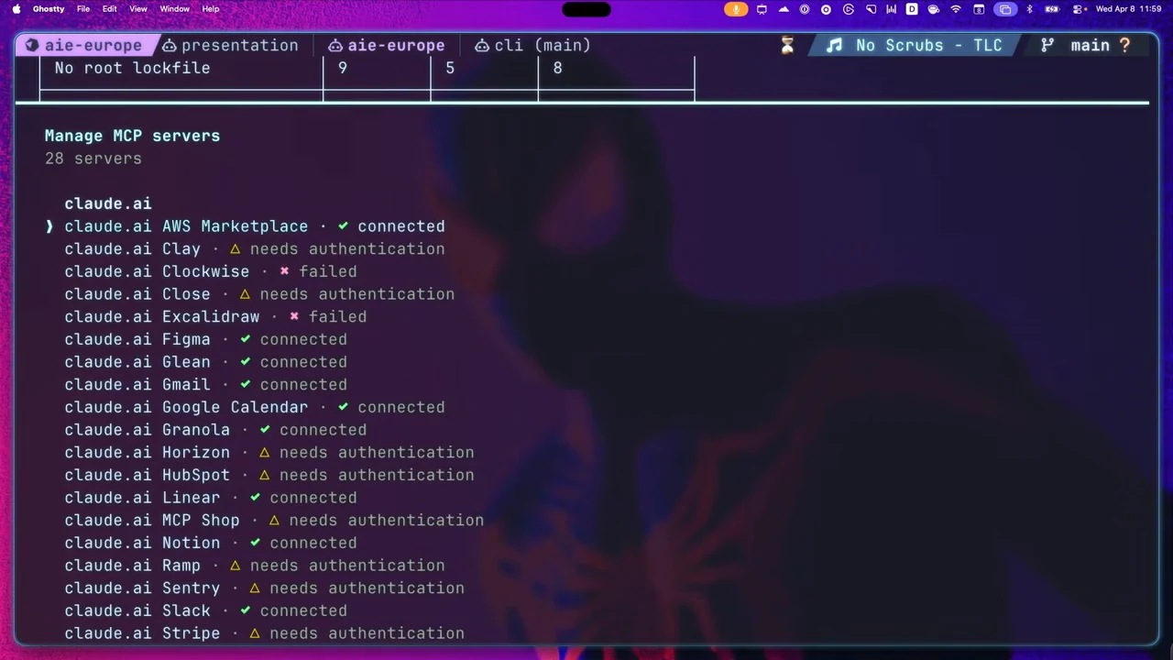Click the green checkmark beside Figma

point(245,339)
